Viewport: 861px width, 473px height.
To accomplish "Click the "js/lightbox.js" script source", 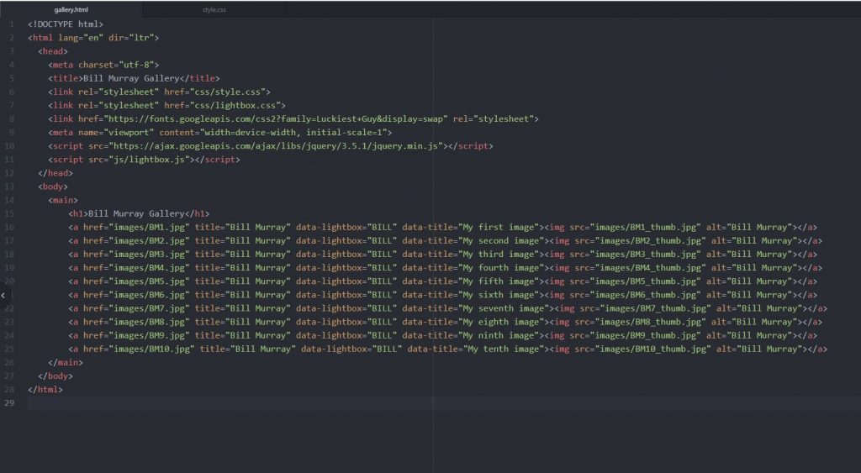I will 150,160.
